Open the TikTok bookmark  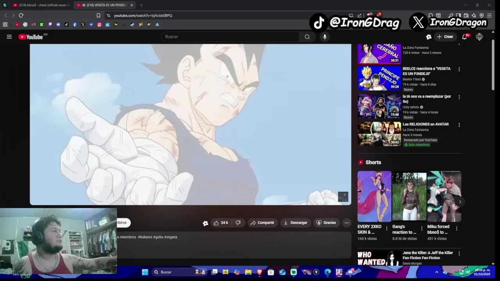66,24
